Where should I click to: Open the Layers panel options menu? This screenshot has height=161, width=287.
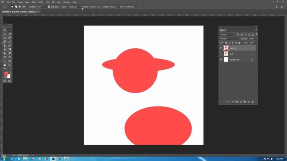click(256, 30)
